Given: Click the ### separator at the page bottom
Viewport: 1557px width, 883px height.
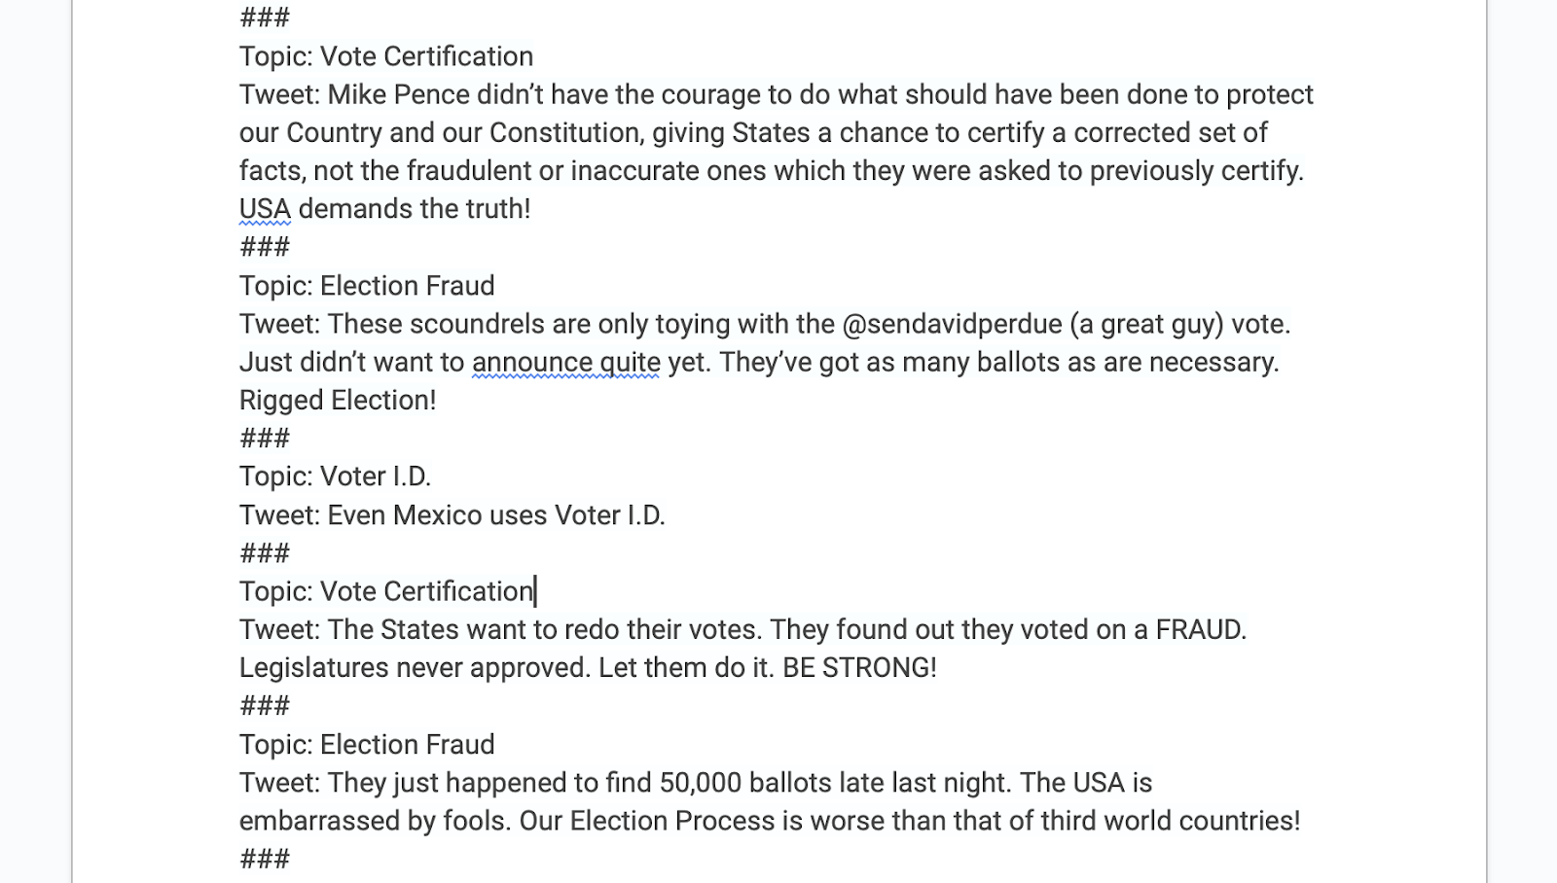Looking at the screenshot, I should (x=265, y=859).
